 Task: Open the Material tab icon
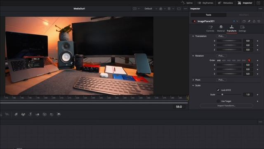[x=221, y=29]
